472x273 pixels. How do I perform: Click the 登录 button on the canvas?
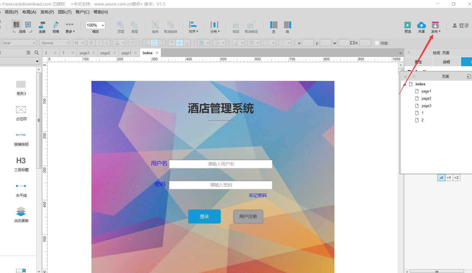coord(204,217)
